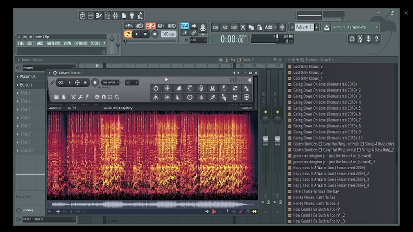The width and height of the screenshot is (413, 232).
Task: Click the main transport Stop button
Action: click(145, 34)
